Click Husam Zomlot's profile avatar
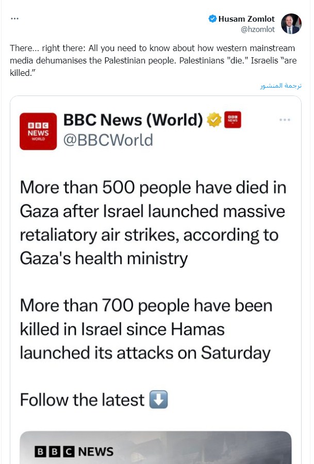 click(x=291, y=24)
